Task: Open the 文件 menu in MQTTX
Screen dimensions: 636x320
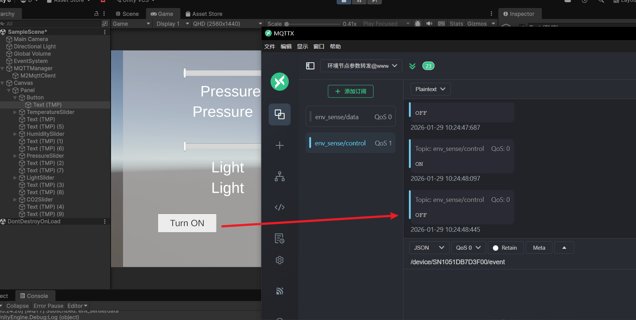Action: 269,47
